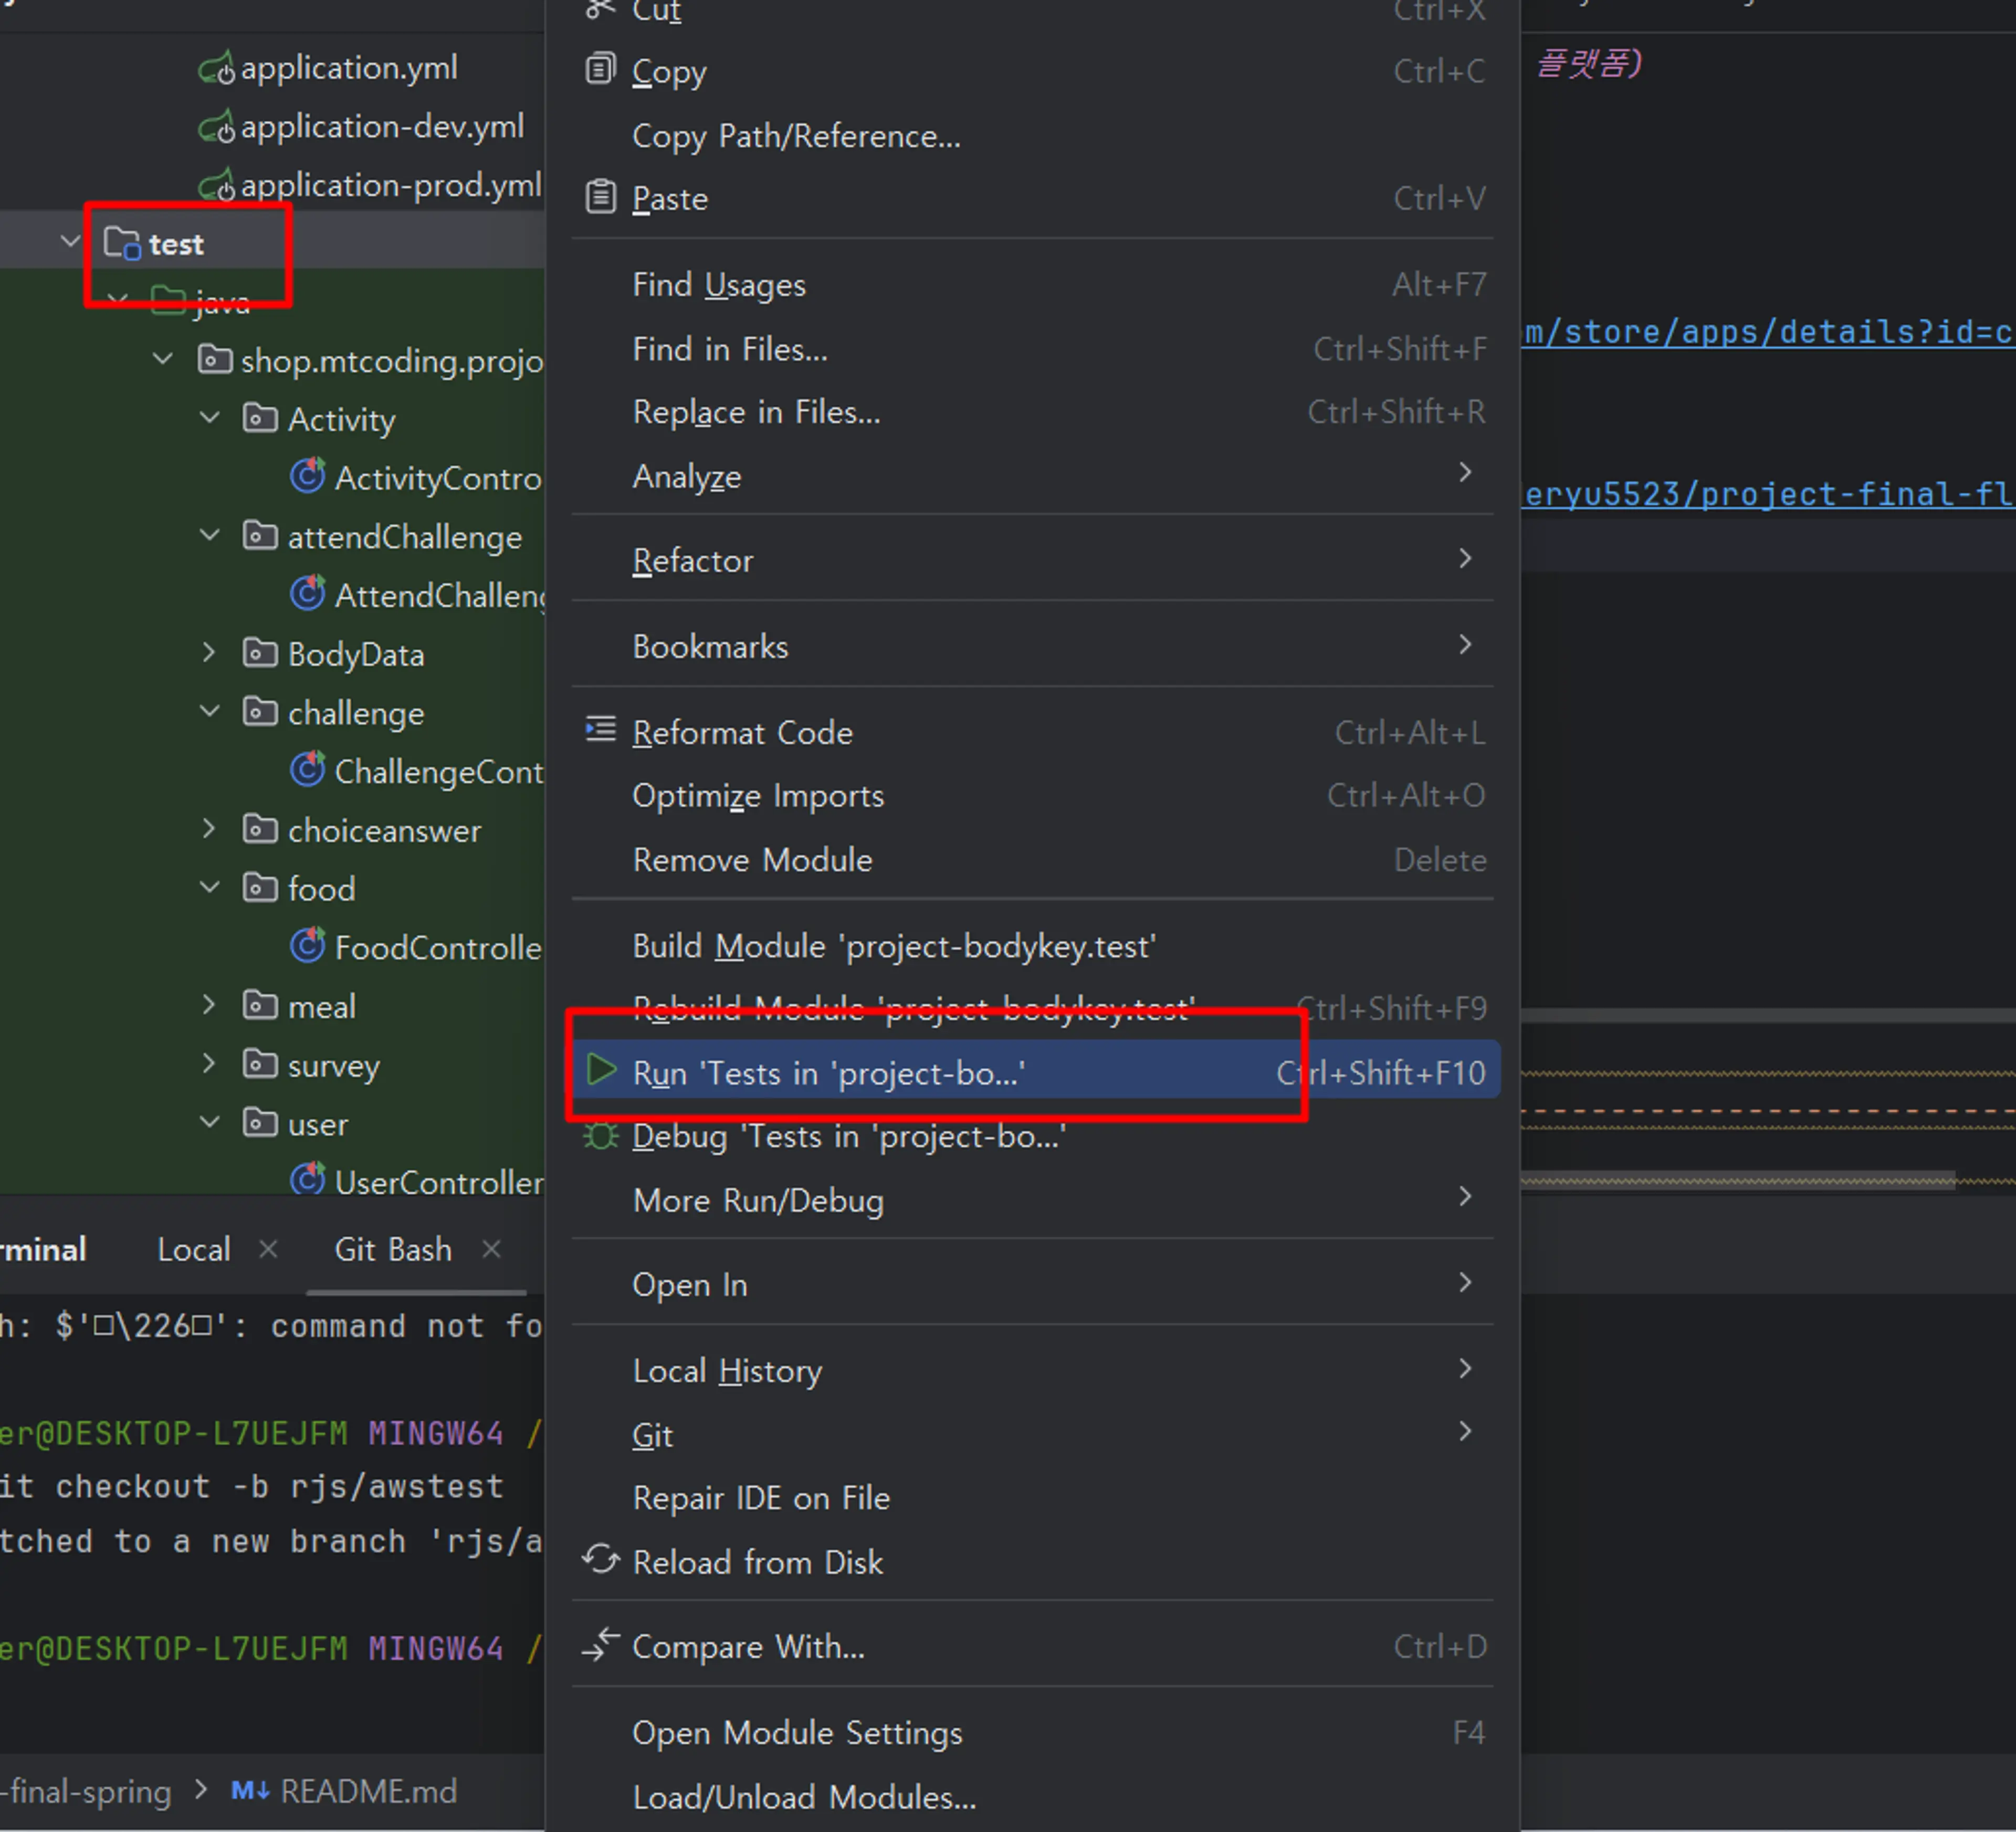Click the Reload from Disk refresh icon

coord(601,1560)
